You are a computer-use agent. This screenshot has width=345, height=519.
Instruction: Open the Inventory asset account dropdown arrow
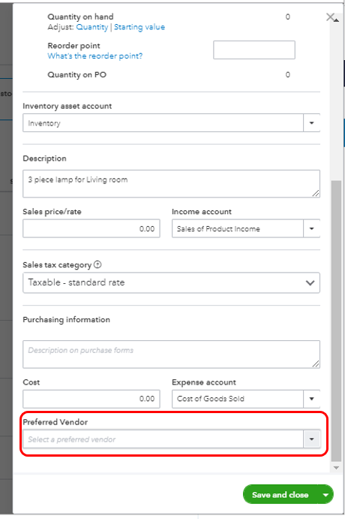[x=311, y=123]
